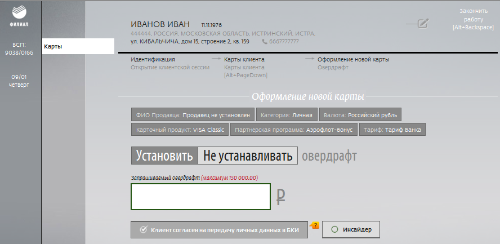Click the edit client data pencil icon
The width and height of the screenshot is (500, 244).
423,23
